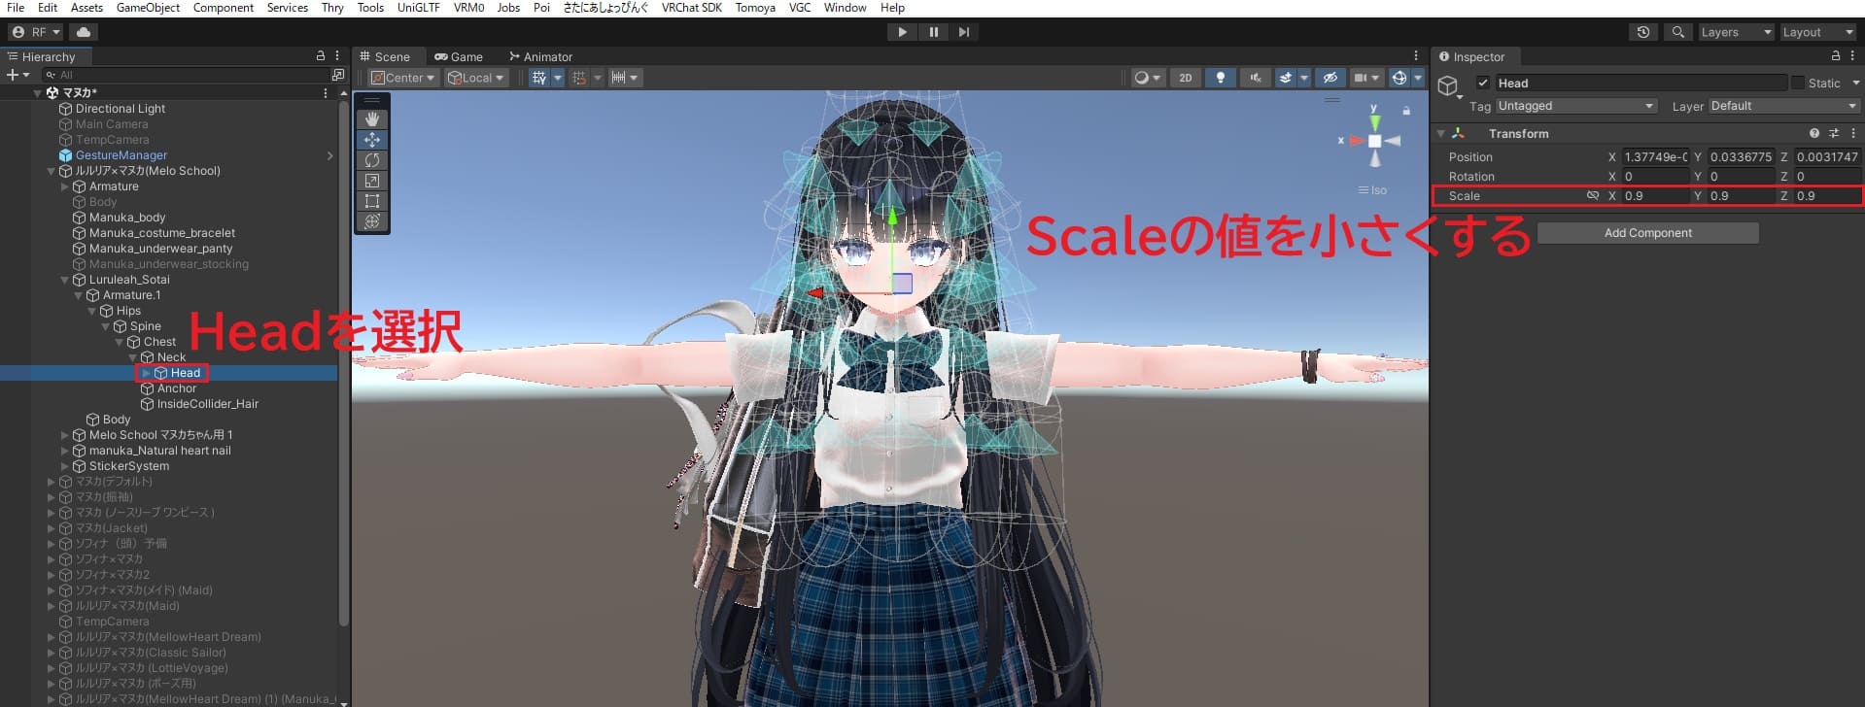The image size is (1865, 707).
Task: Open the Tag Untagged dropdown
Action: pos(1575,106)
